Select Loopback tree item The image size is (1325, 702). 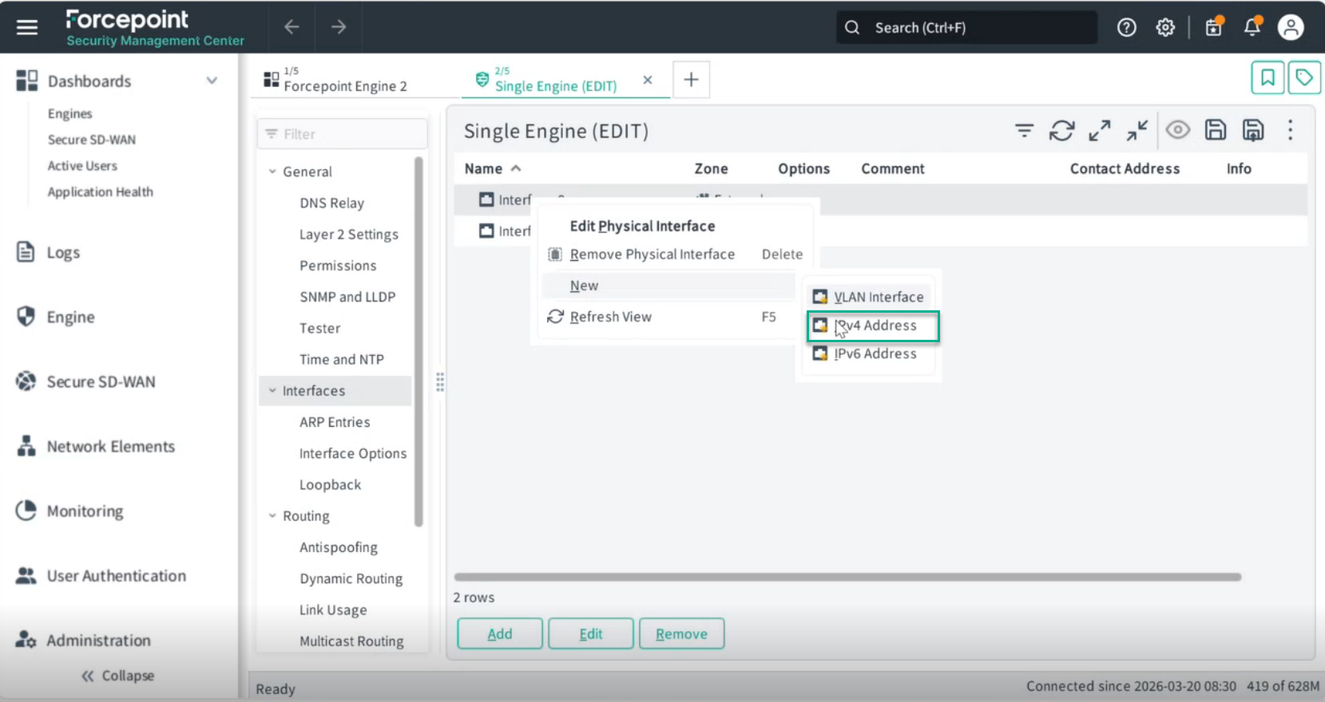(x=330, y=485)
